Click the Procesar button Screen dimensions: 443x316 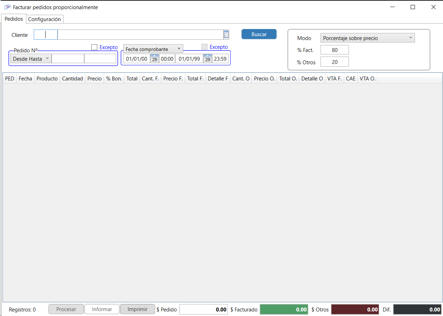pyautogui.click(x=66, y=309)
